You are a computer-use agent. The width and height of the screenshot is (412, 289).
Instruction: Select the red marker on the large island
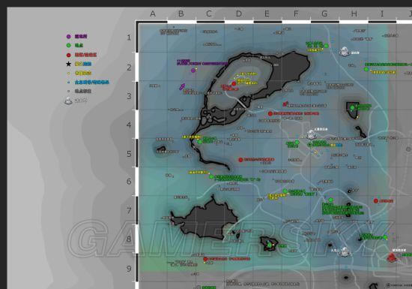pos(234,84)
